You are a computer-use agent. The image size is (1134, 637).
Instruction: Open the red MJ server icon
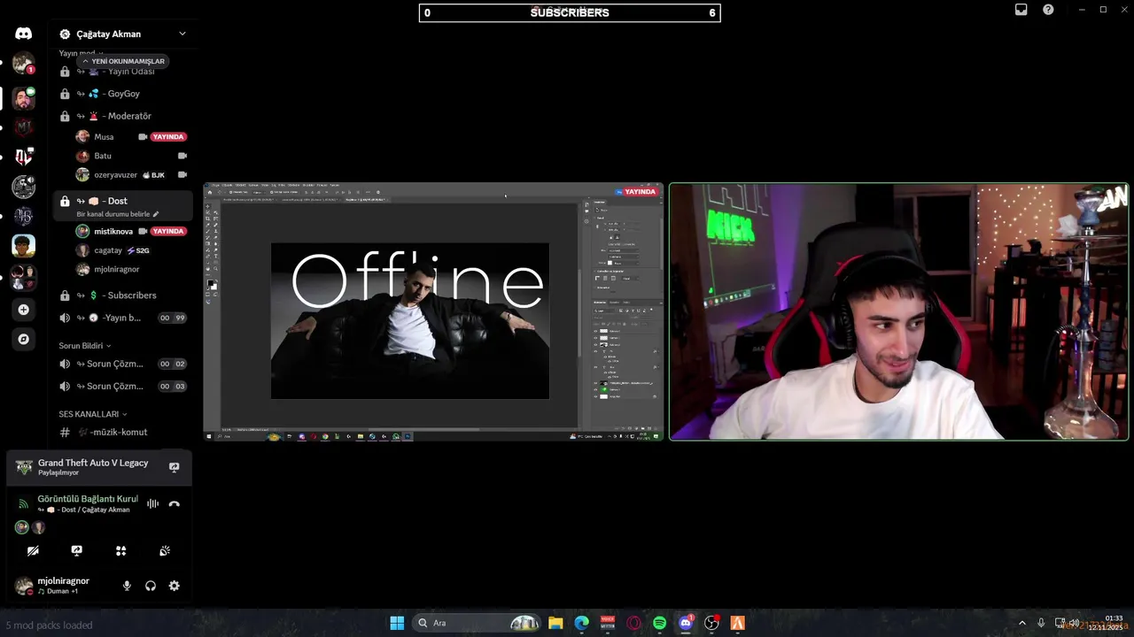click(x=24, y=127)
